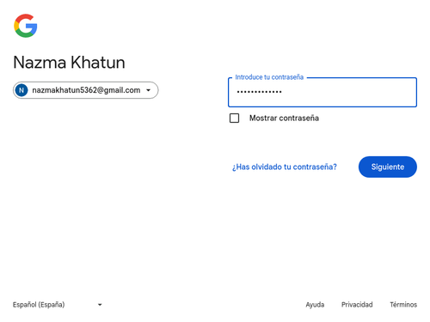The height and width of the screenshot is (322, 430).
Task: Open the Español (España) language selector
Action: point(58,305)
